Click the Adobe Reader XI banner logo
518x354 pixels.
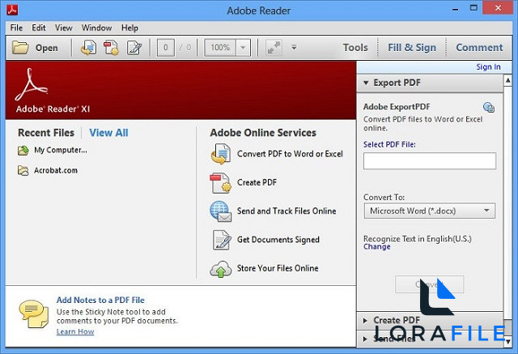tap(31, 84)
